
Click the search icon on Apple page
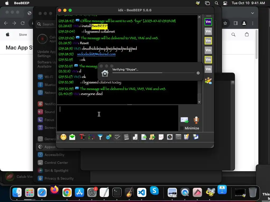pyautogui.click(x=233, y=34)
